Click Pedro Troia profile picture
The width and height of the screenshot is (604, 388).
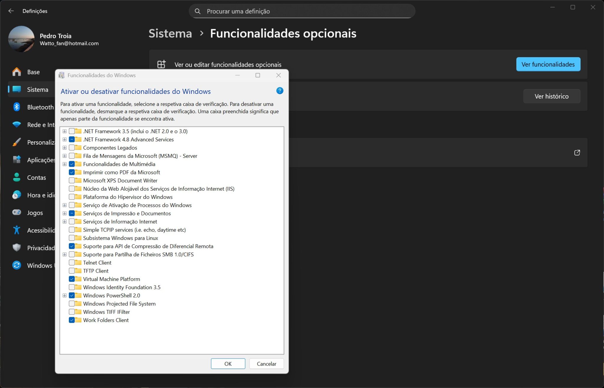[x=21, y=39]
